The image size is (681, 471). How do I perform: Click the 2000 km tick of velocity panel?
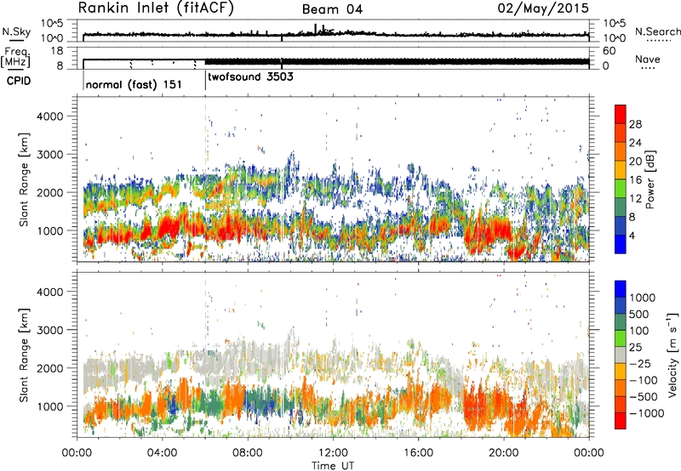[49, 368]
